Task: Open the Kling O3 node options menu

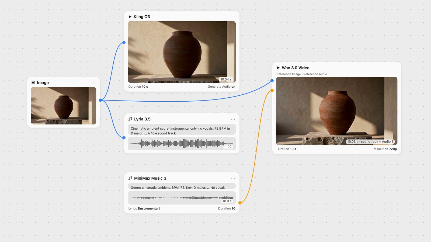Action: [233, 17]
